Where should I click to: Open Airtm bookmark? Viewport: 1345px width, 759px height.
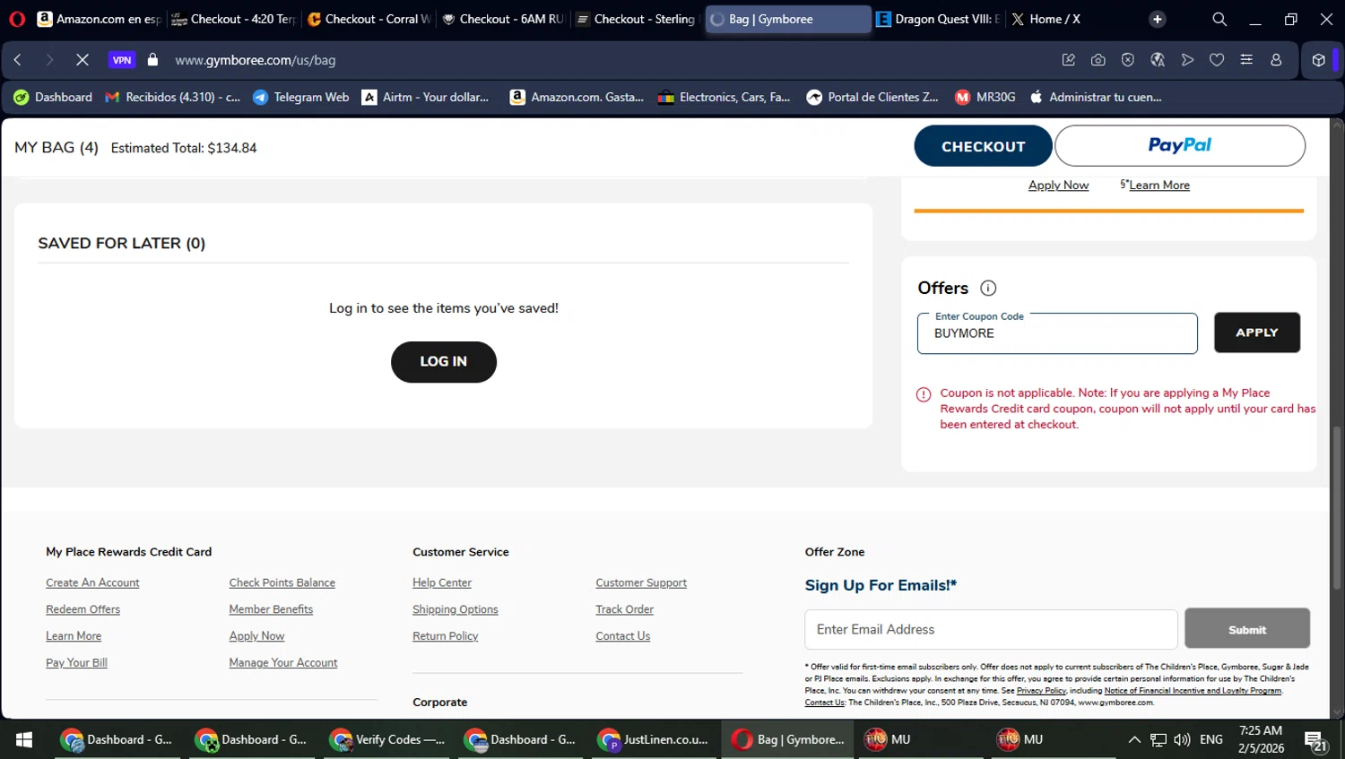pos(426,97)
